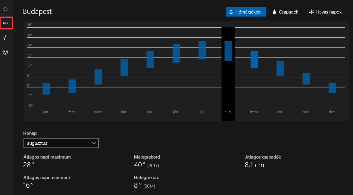This screenshot has height=195, width=353.
Task: Select the brighter September temperature bar
Action: 254,59
